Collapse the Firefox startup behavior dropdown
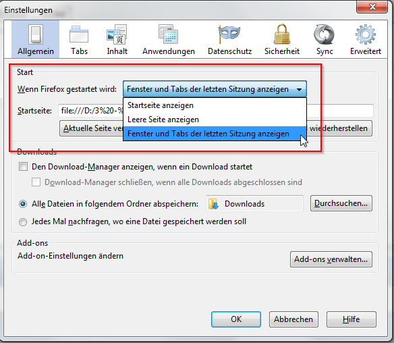The width and height of the screenshot is (394, 343). [215, 89]
